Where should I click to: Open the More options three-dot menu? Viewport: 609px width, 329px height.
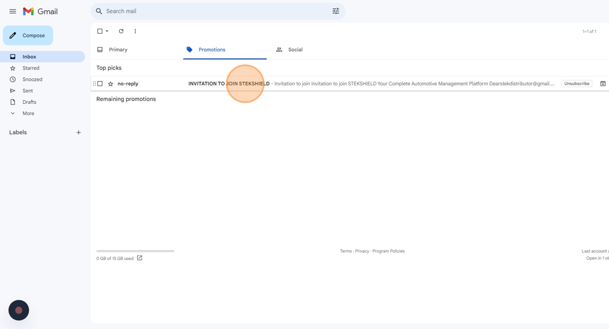point(135,31)
